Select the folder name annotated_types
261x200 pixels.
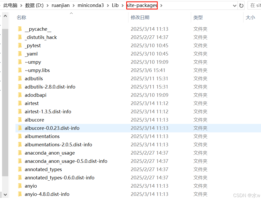point(43,169)
